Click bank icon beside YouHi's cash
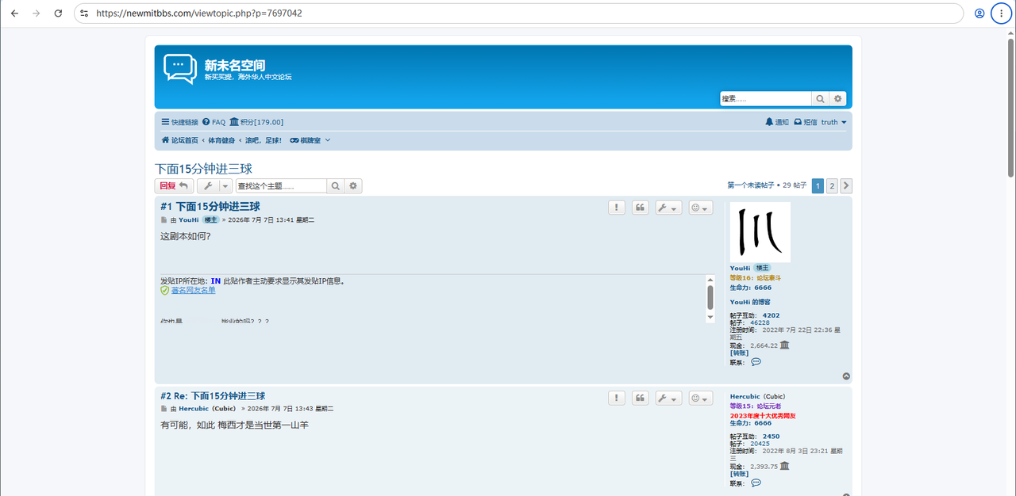This screenshot has width=1016, height=496. [x=784, y=345]
